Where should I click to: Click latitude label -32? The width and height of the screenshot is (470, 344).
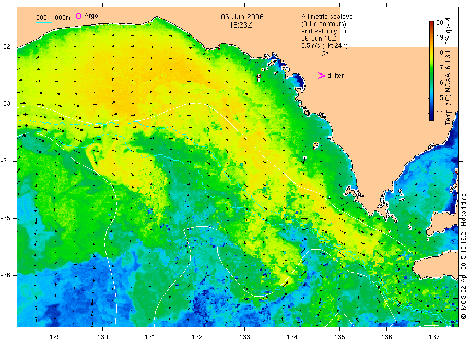(5, 47)
